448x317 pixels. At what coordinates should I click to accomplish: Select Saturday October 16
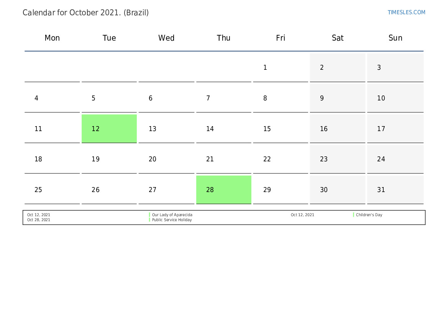click(337, 129)
